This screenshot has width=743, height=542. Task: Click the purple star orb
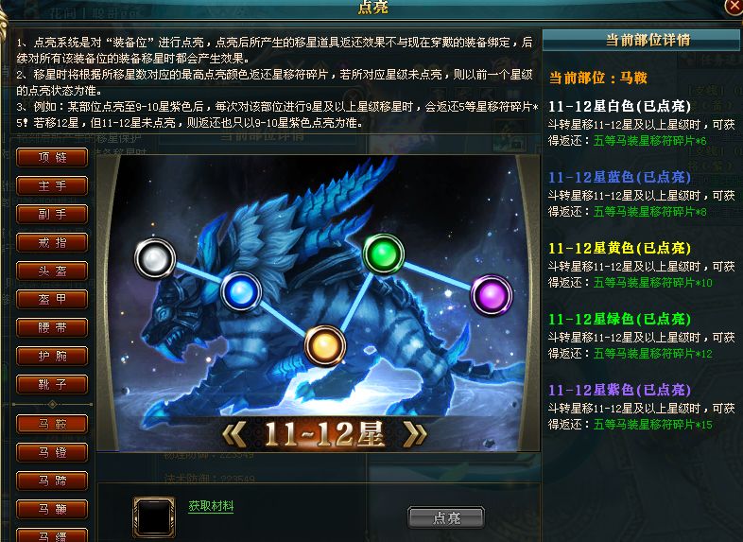pos(492,295)
